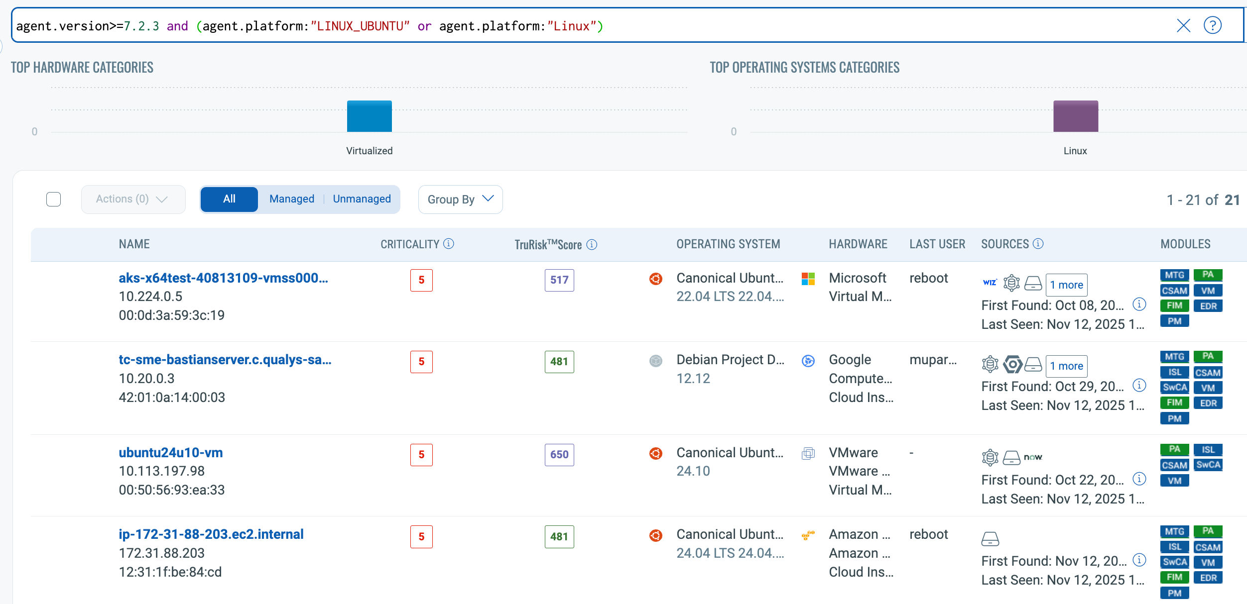Open the Group By dropdown
1247x604 pixels.
tap(460, 200)
